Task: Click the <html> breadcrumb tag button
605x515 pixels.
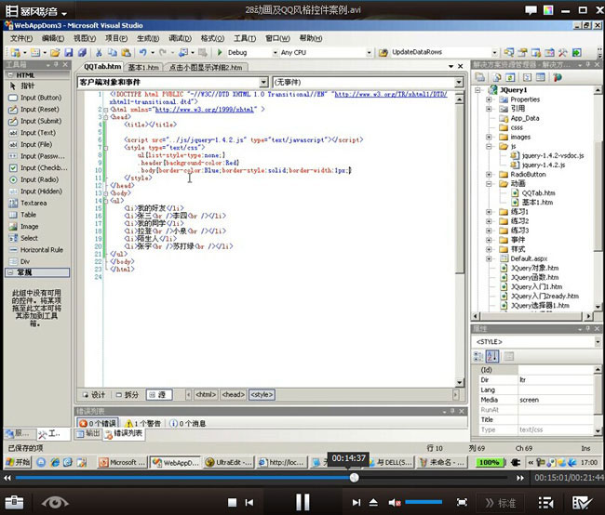Action: point(206,395)
